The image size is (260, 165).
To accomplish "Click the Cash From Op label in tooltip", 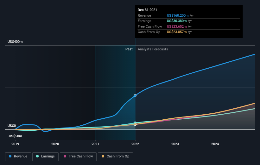I will pos(149,32).
